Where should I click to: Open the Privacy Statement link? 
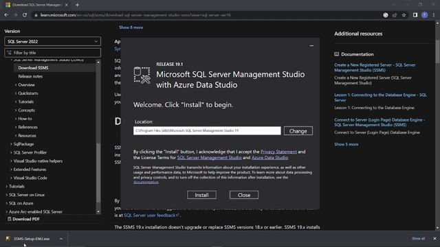point(278,152)
